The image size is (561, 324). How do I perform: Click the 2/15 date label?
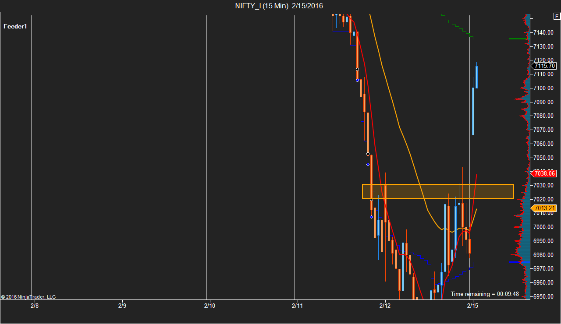pyautogui.click(x=472, y=305)
